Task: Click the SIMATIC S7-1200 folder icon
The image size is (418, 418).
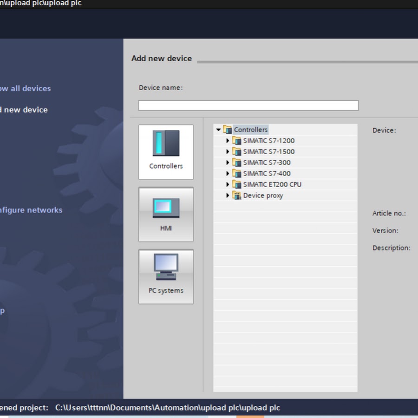Action: point(236,140)
